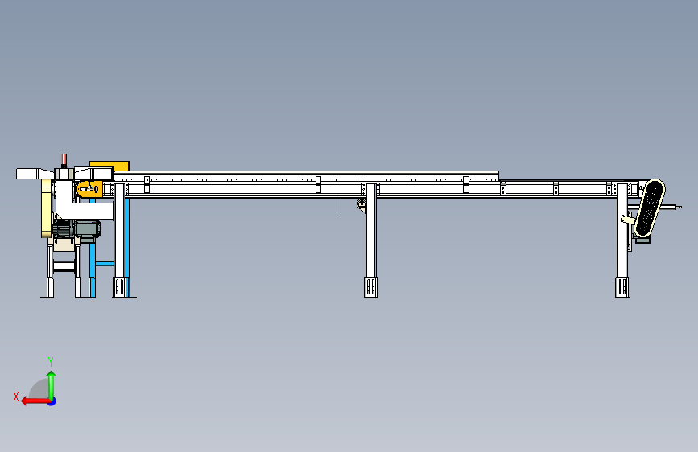
Task: Select the small sensor bracket below the conveyor middle
Action: pyautogui.click(x=361, y=204)
